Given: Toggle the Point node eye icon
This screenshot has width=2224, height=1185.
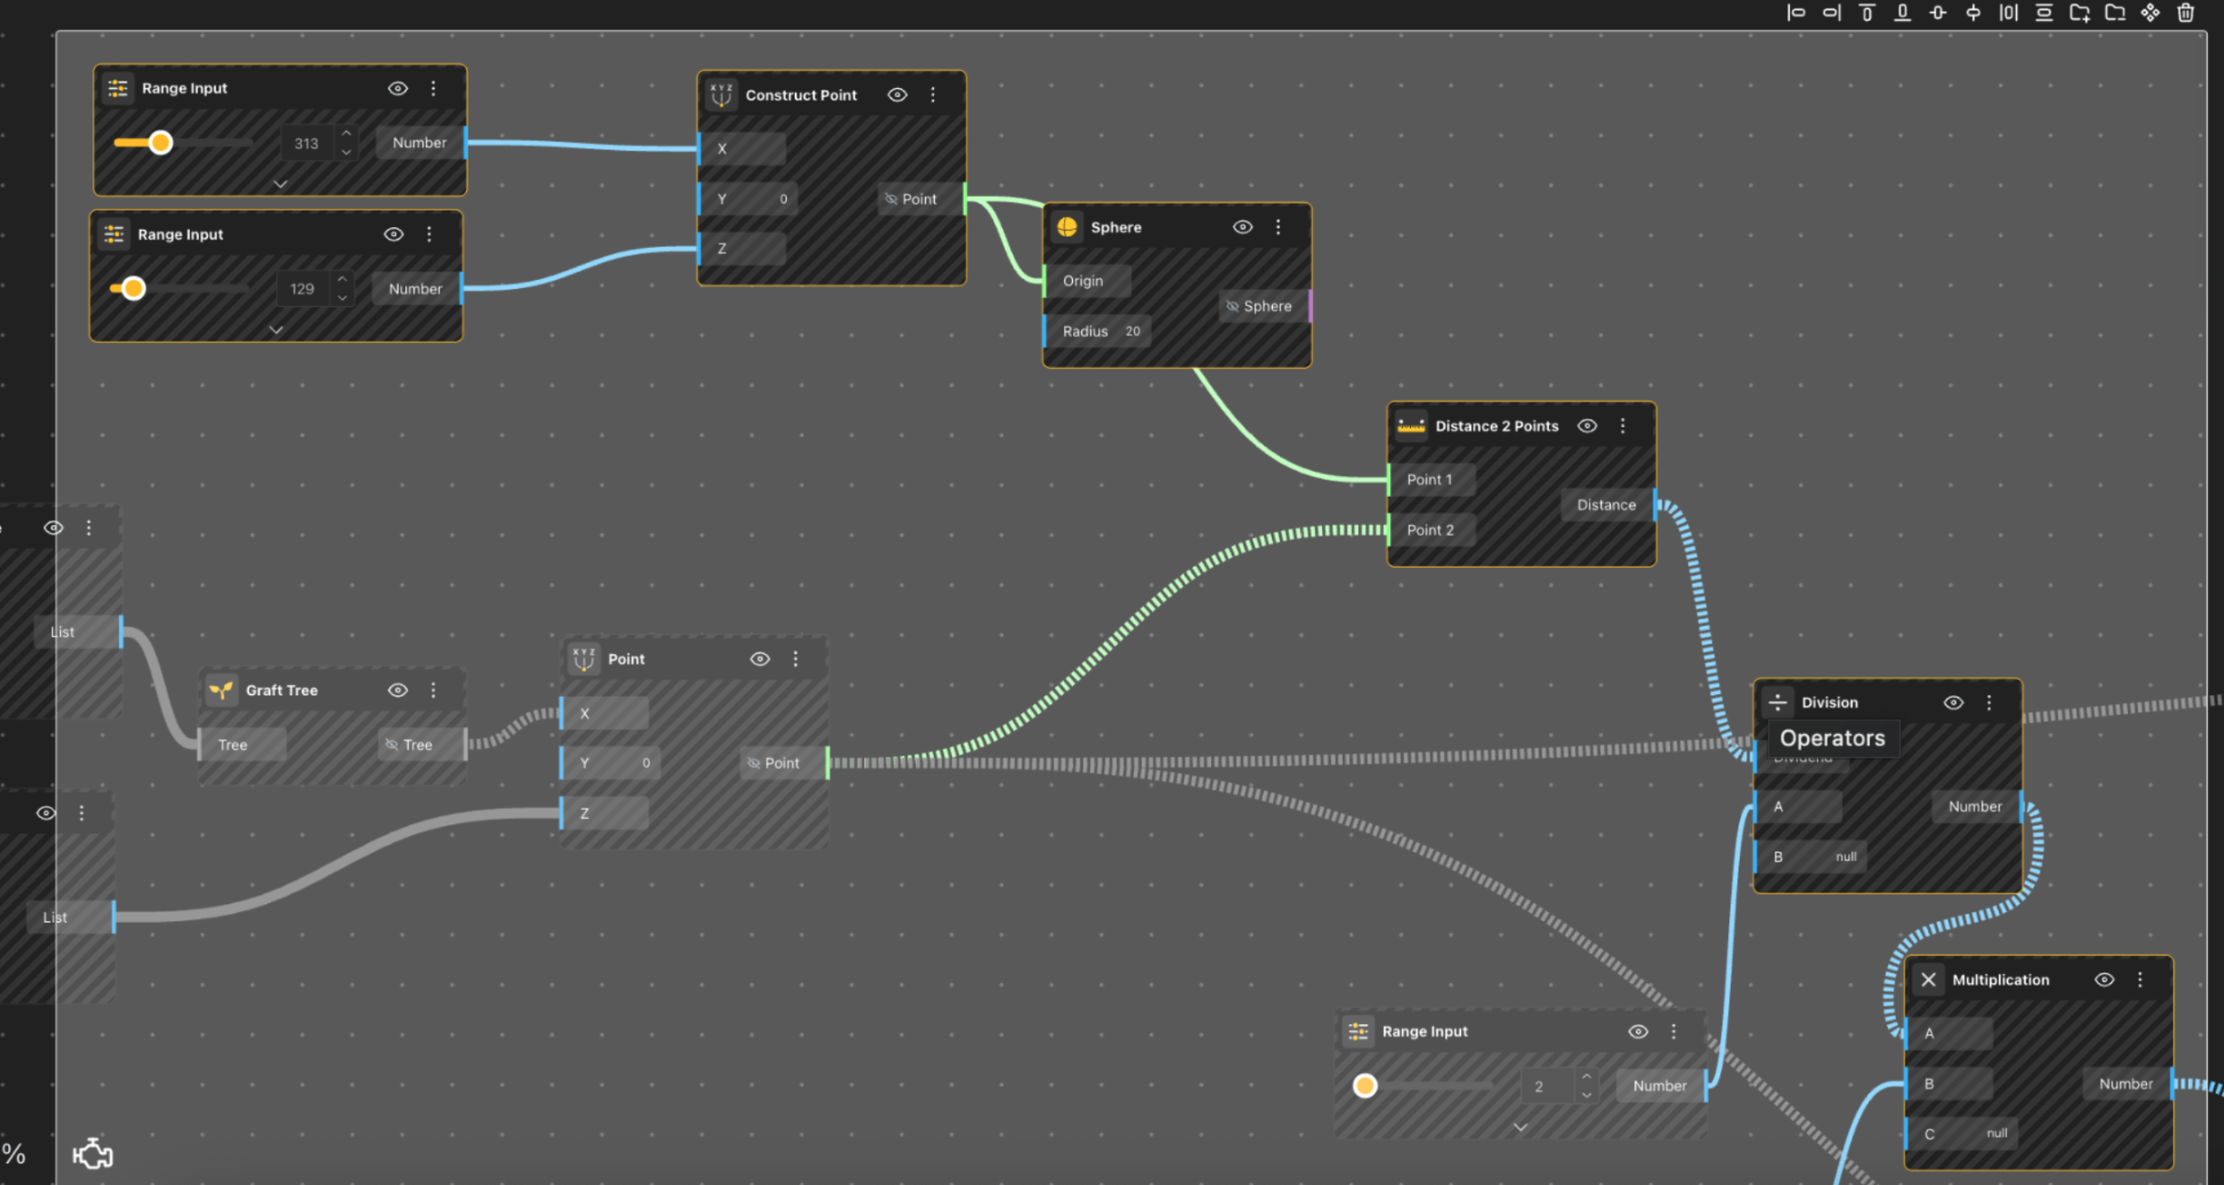Looking at the screenshot, I should click(x=760, y=659).
